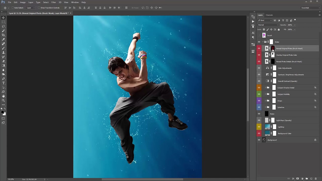Collapse the Water group

(x=263, y=42)
